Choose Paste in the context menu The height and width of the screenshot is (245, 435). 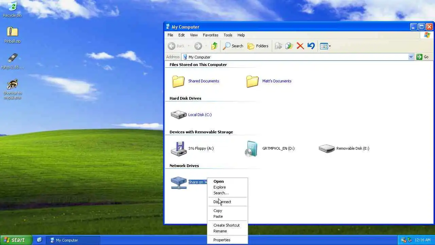pos(227,216)
